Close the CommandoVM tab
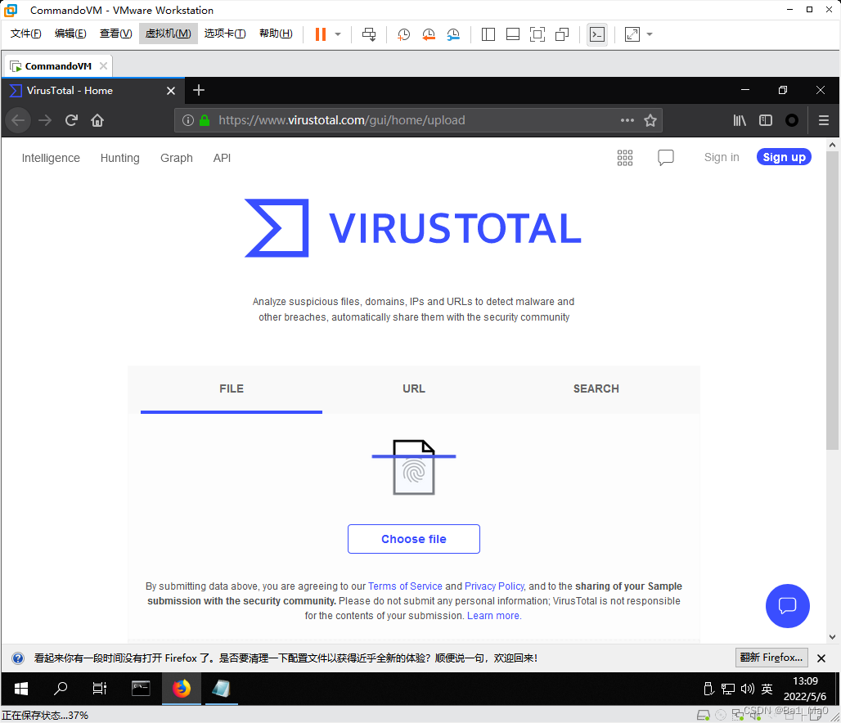 [x=104, y=65]
